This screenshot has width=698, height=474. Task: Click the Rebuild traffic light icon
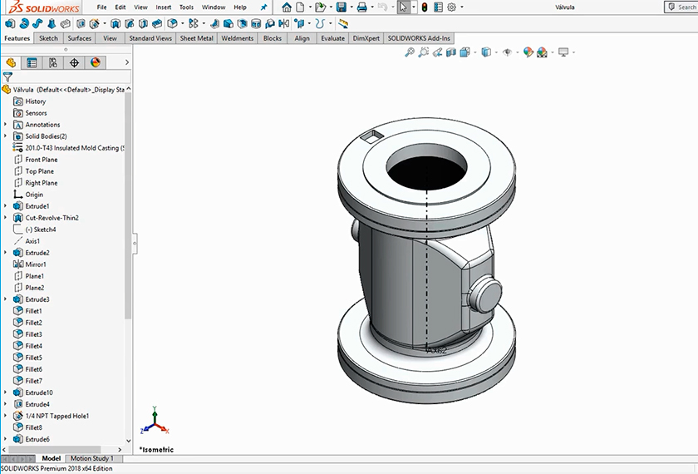click(x=424, y=7)
